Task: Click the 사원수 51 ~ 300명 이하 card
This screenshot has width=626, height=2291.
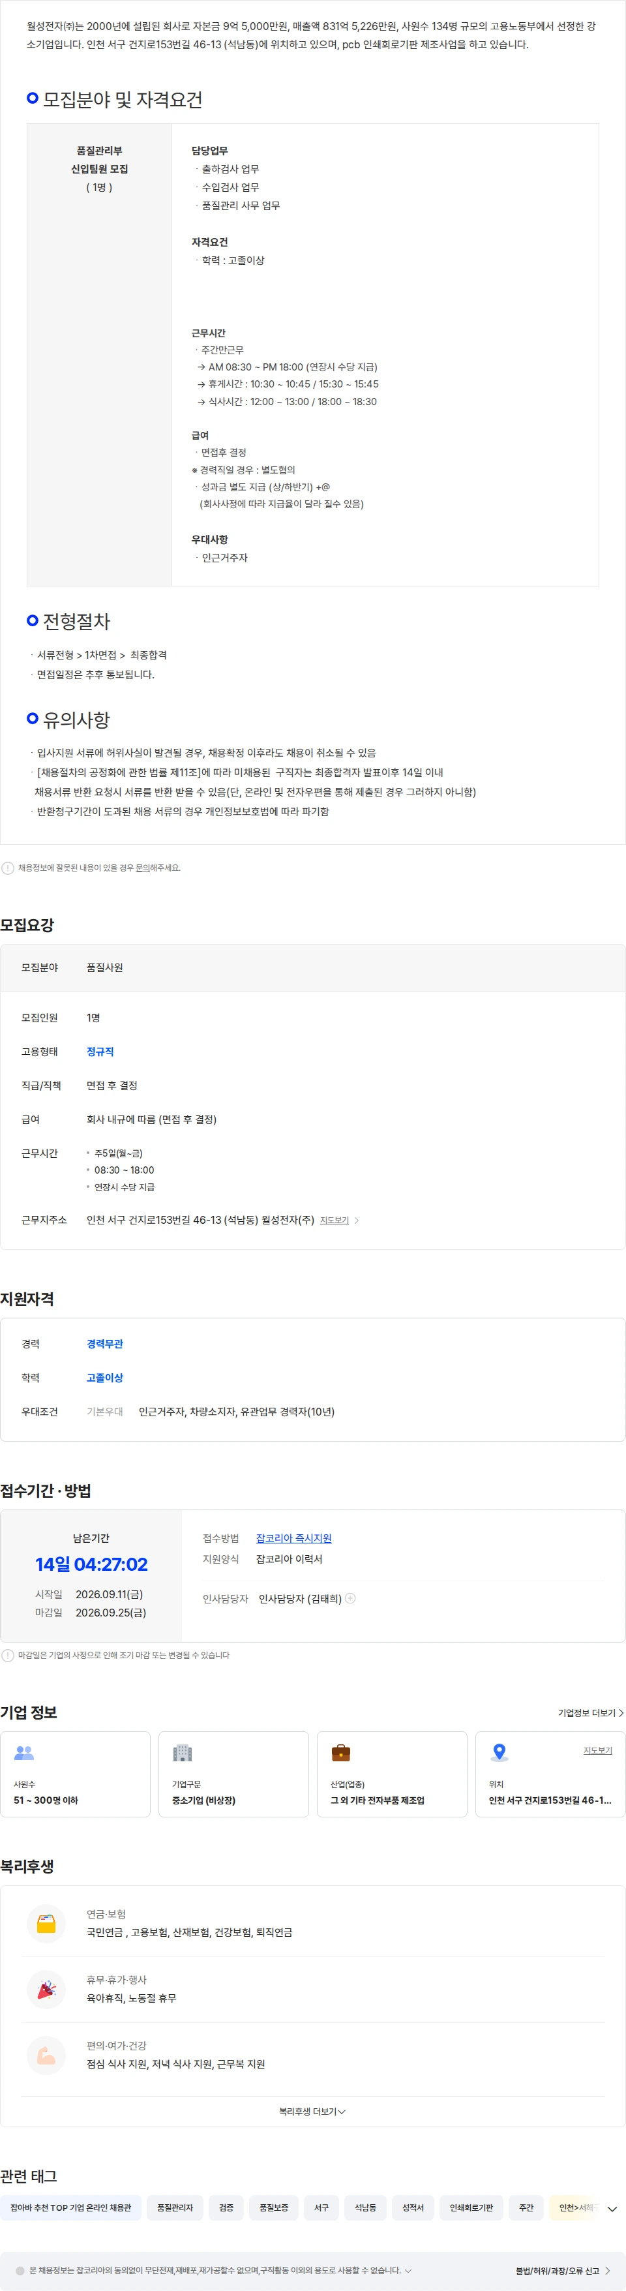Action: (76, 1774)
